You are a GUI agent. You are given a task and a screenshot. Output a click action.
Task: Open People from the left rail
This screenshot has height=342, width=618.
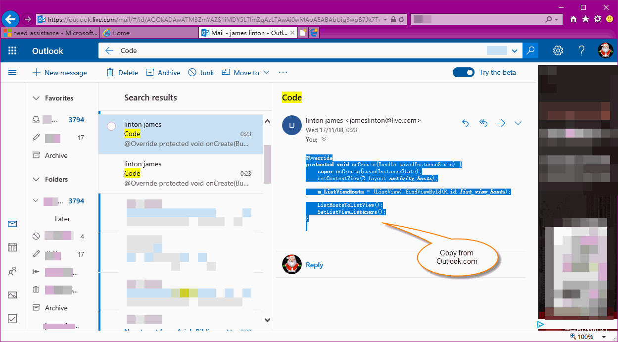[x=12, y=271]
